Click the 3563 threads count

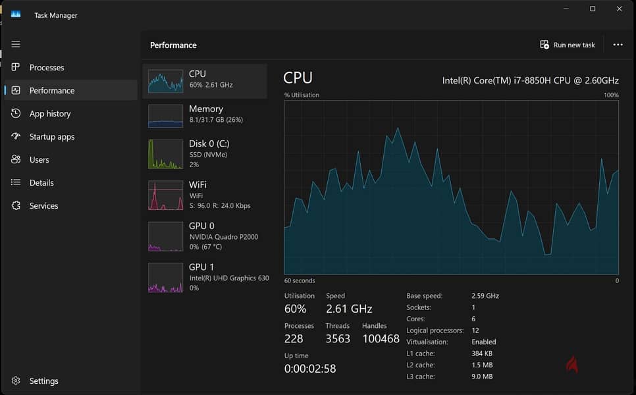pyautogui.click(x=338, y=338)
